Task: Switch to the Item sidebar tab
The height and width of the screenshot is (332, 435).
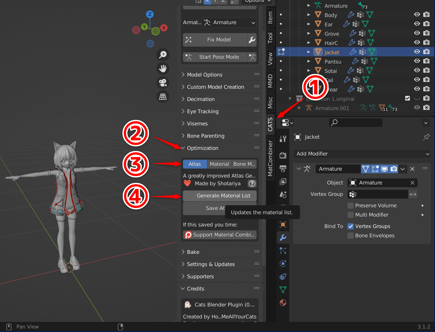Action: pyautogui.click(x=270, y=18)
